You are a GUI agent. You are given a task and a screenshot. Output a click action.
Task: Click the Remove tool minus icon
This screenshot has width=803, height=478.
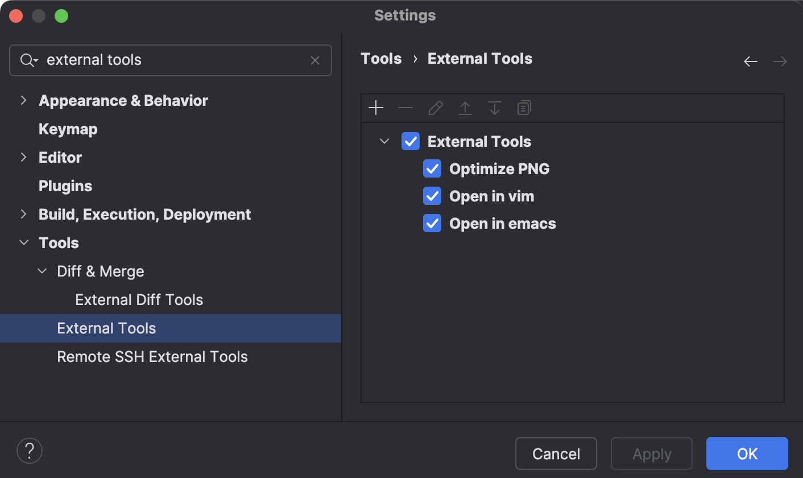point(405,108)
